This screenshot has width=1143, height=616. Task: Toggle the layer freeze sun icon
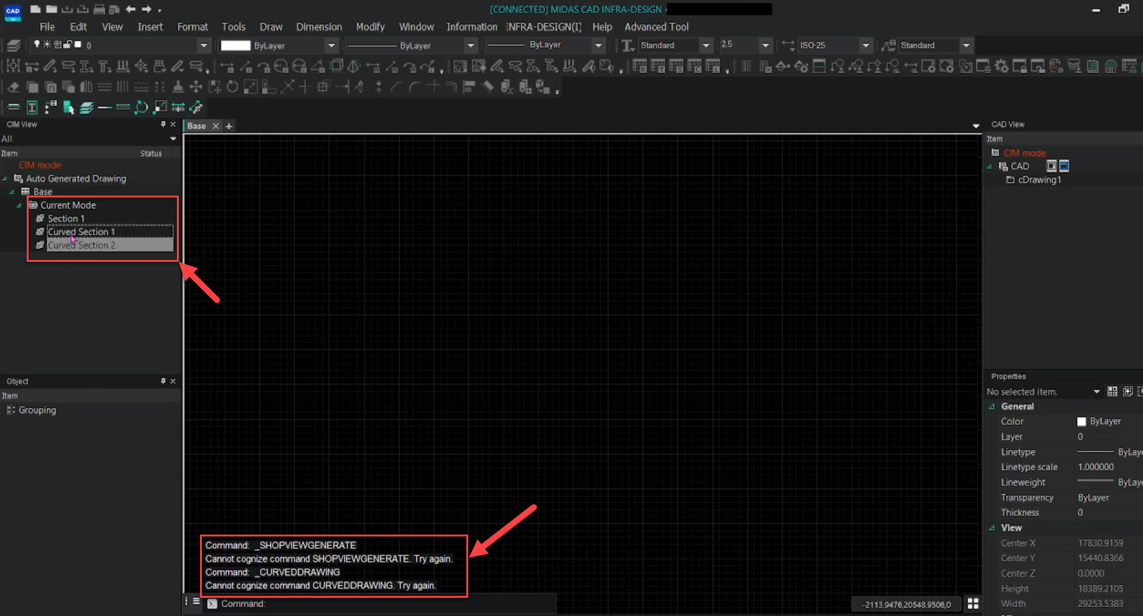[x=47, y=44]
